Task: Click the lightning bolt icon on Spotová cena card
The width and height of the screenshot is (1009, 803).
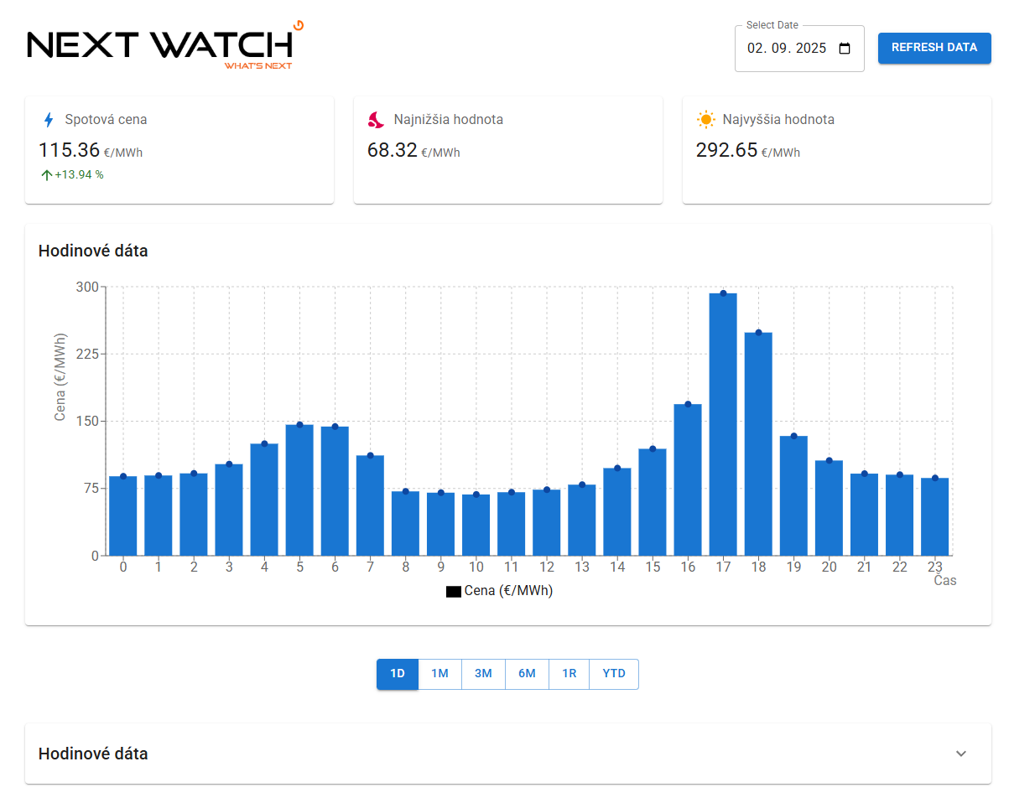Action: [x=48, y=119]
